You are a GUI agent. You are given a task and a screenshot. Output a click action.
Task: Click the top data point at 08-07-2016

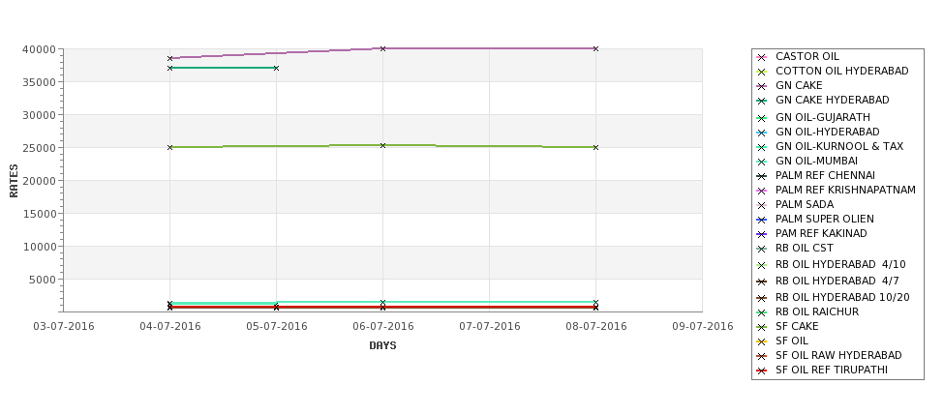click(x=595, y=48)
